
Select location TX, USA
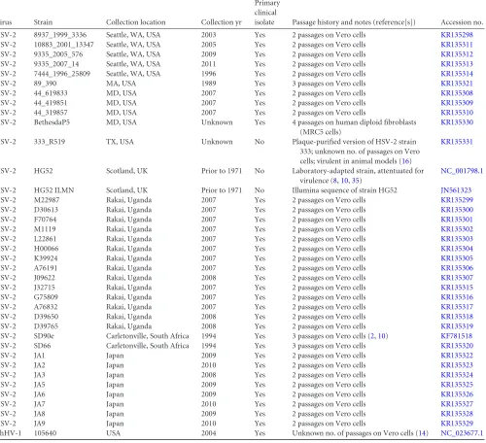coord(120,142)
